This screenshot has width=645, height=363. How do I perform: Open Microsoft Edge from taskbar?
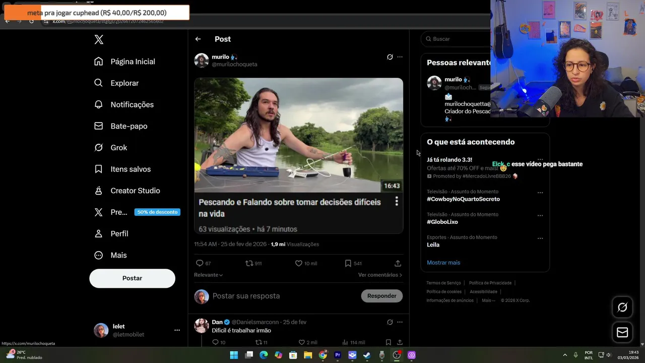(x=264, y=355)
